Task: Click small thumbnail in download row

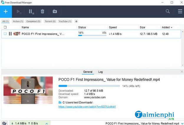Action: click(17, 34)
